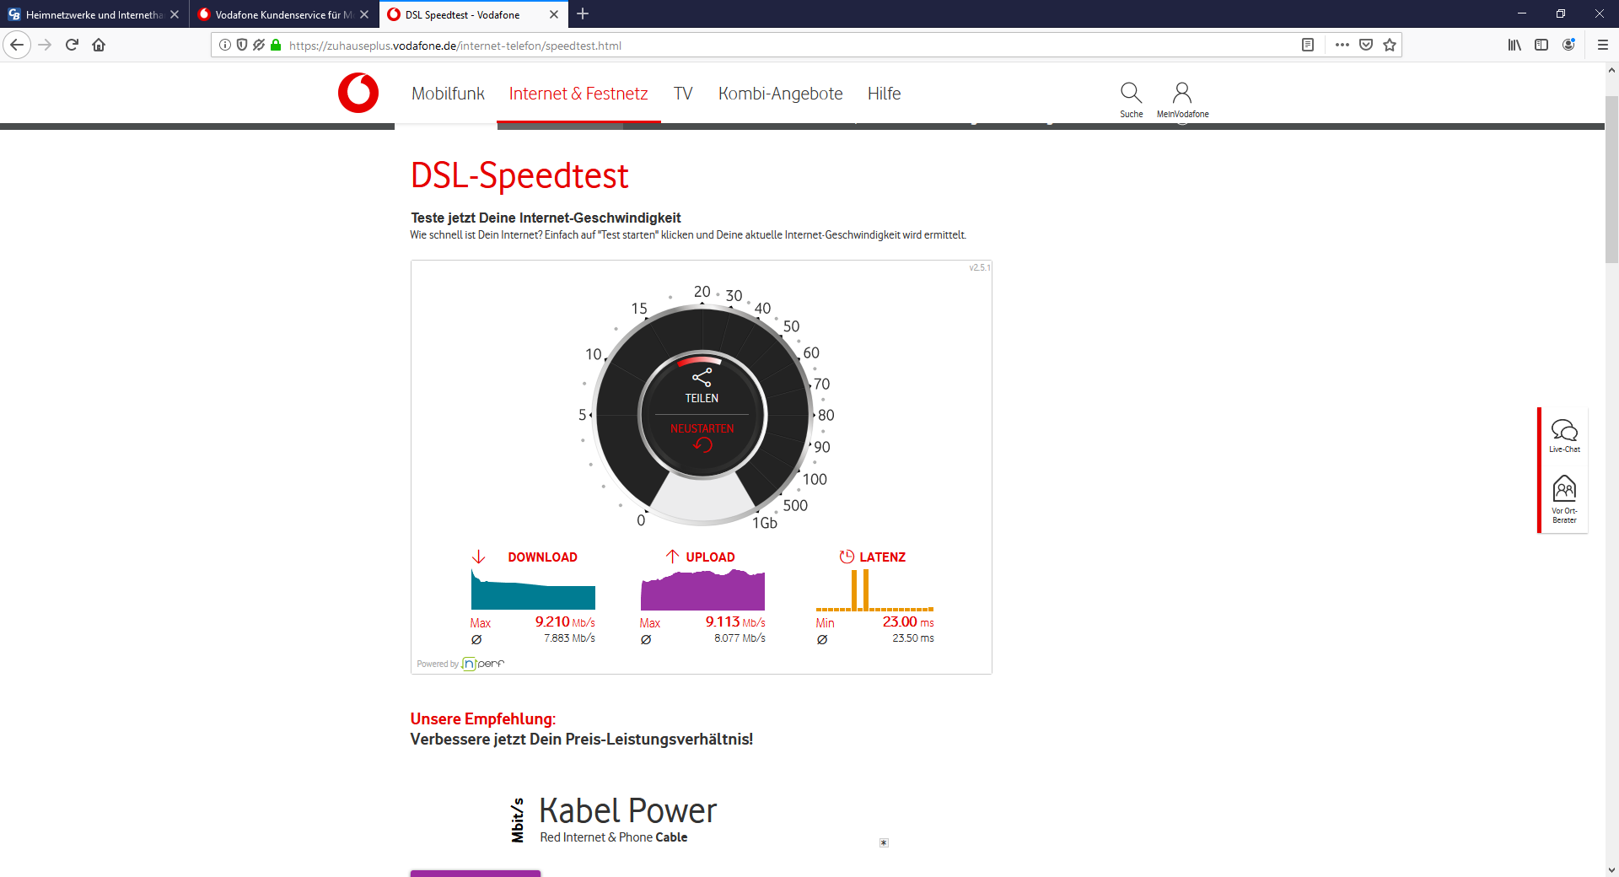
Task: Open the Firefox hamburger menu
Action: pos(1603,45)
